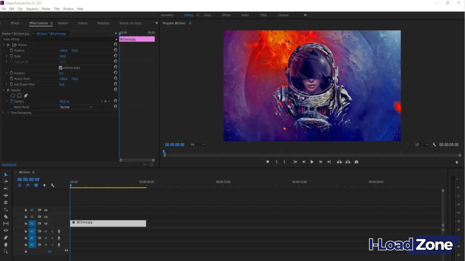Click the program monitor playhead scrubber
465x261 pixels.
[164, 152]
